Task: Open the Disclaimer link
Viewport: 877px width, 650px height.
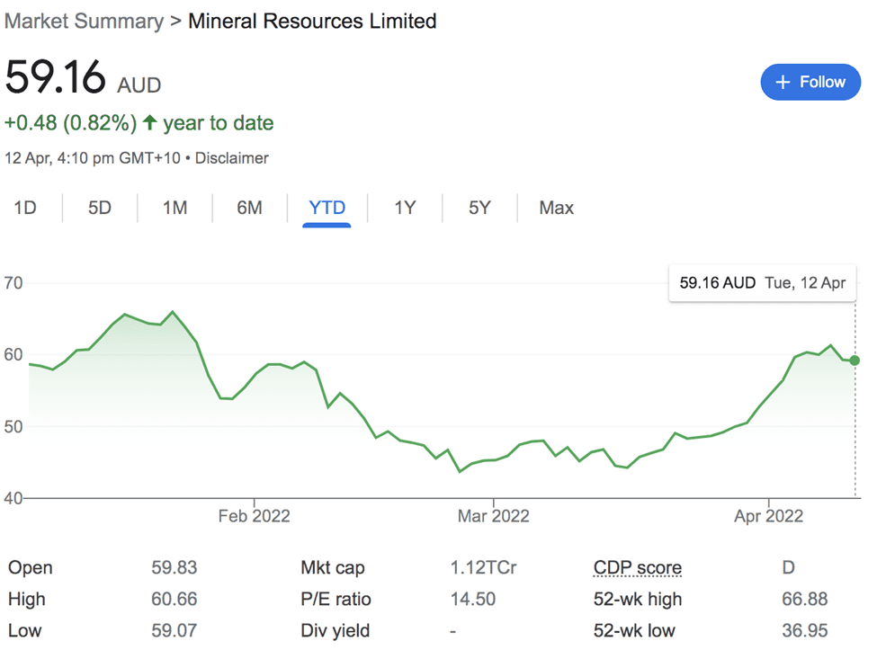Action: [231, 158]
